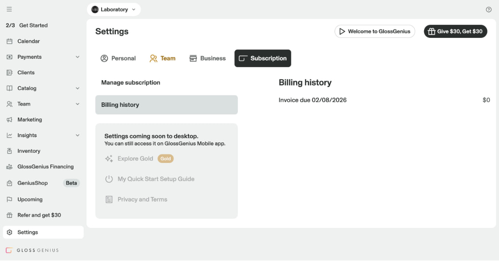Screen dimensions: 499x280
Task: Expand the Payments sidebar section
Action: [78, 57]
